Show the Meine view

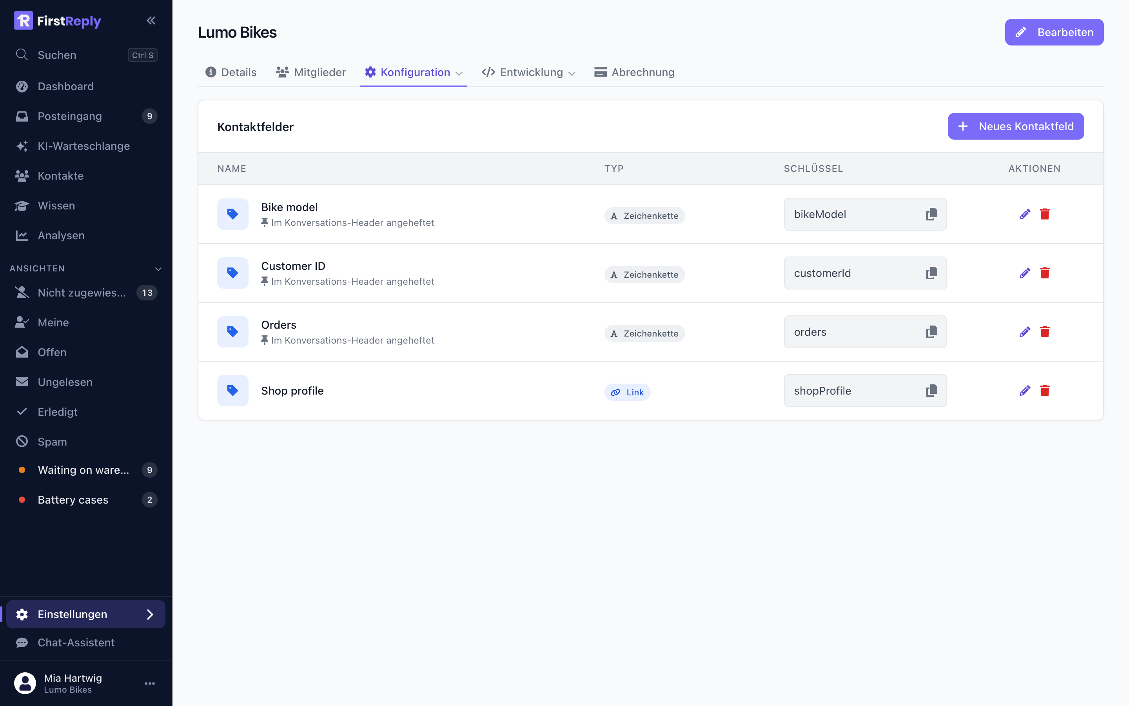point(86,323)
